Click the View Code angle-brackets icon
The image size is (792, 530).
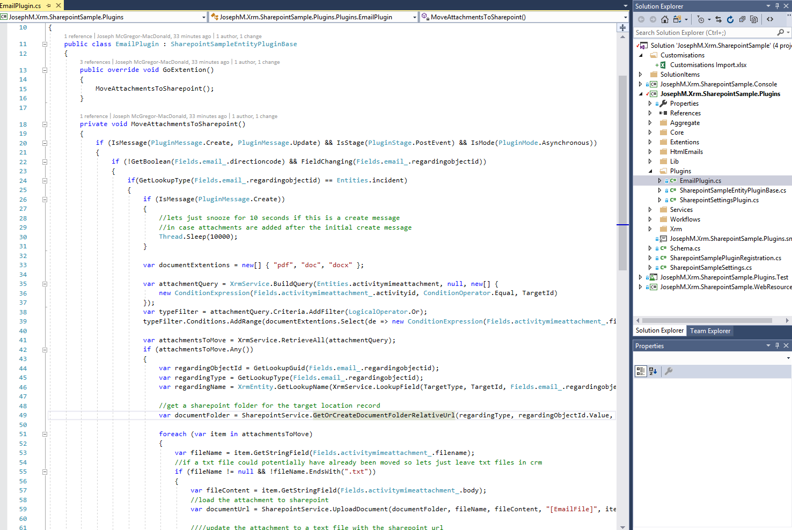pos(770,19)
